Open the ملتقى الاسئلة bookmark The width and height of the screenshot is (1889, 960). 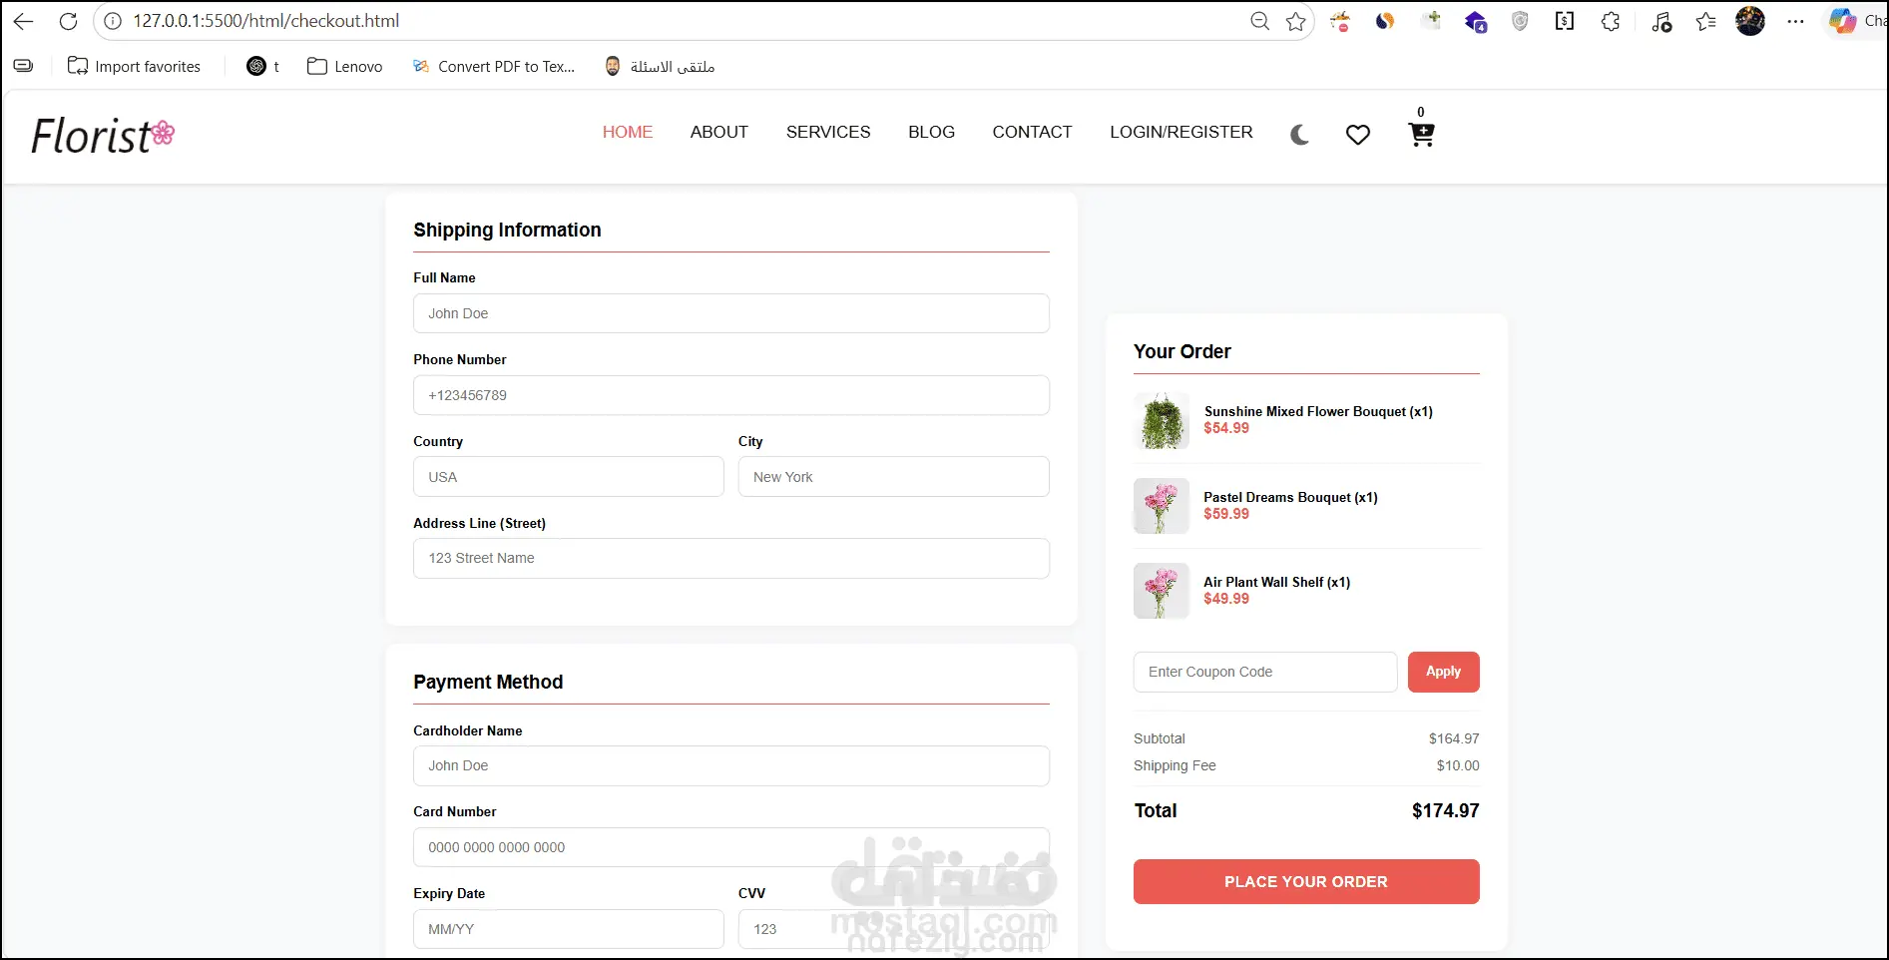(660, 66)
